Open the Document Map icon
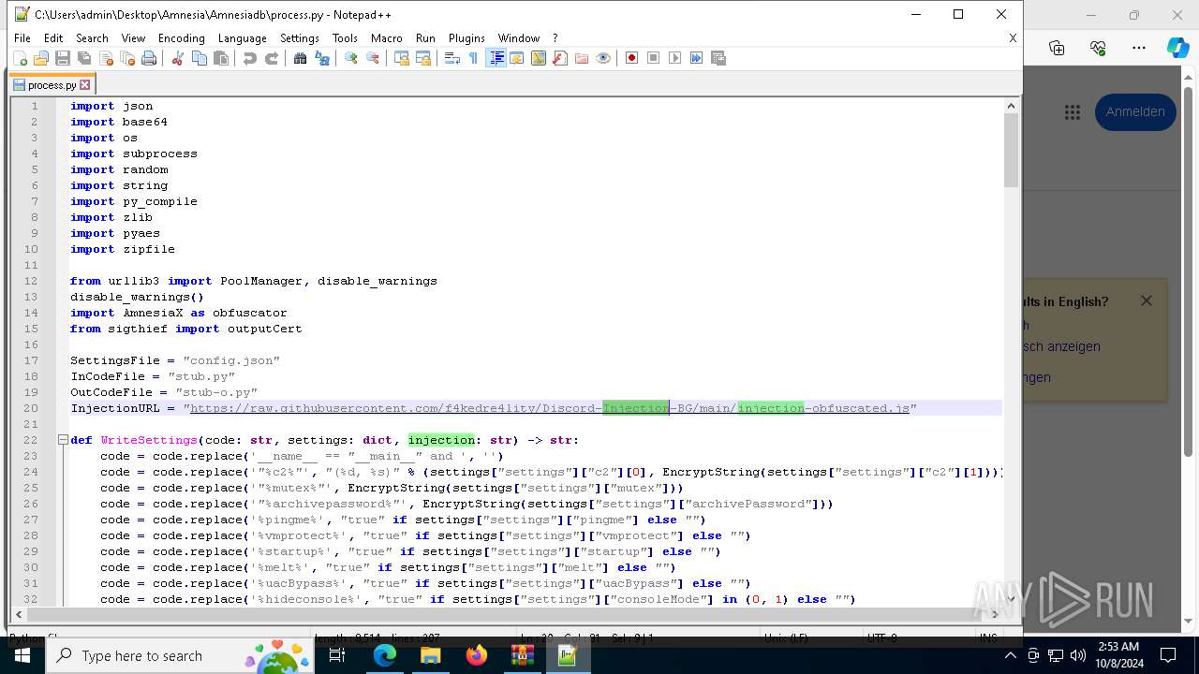Screen dimensions: 1199x674 [539, 58]
